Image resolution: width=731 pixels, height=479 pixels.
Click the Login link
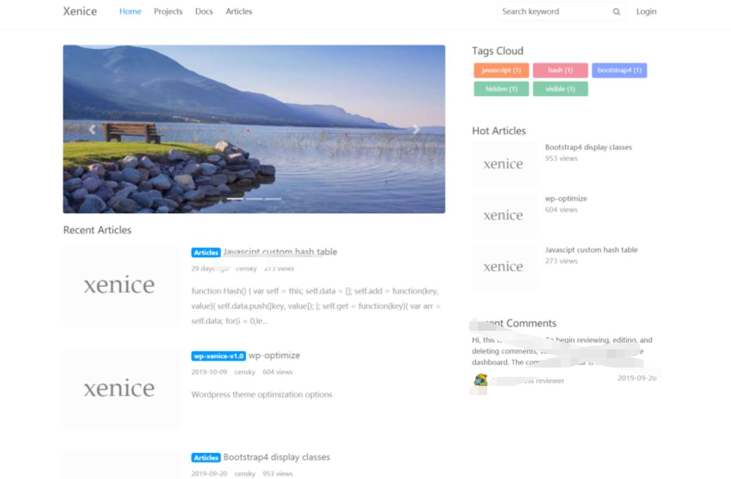tap(646, 11)
